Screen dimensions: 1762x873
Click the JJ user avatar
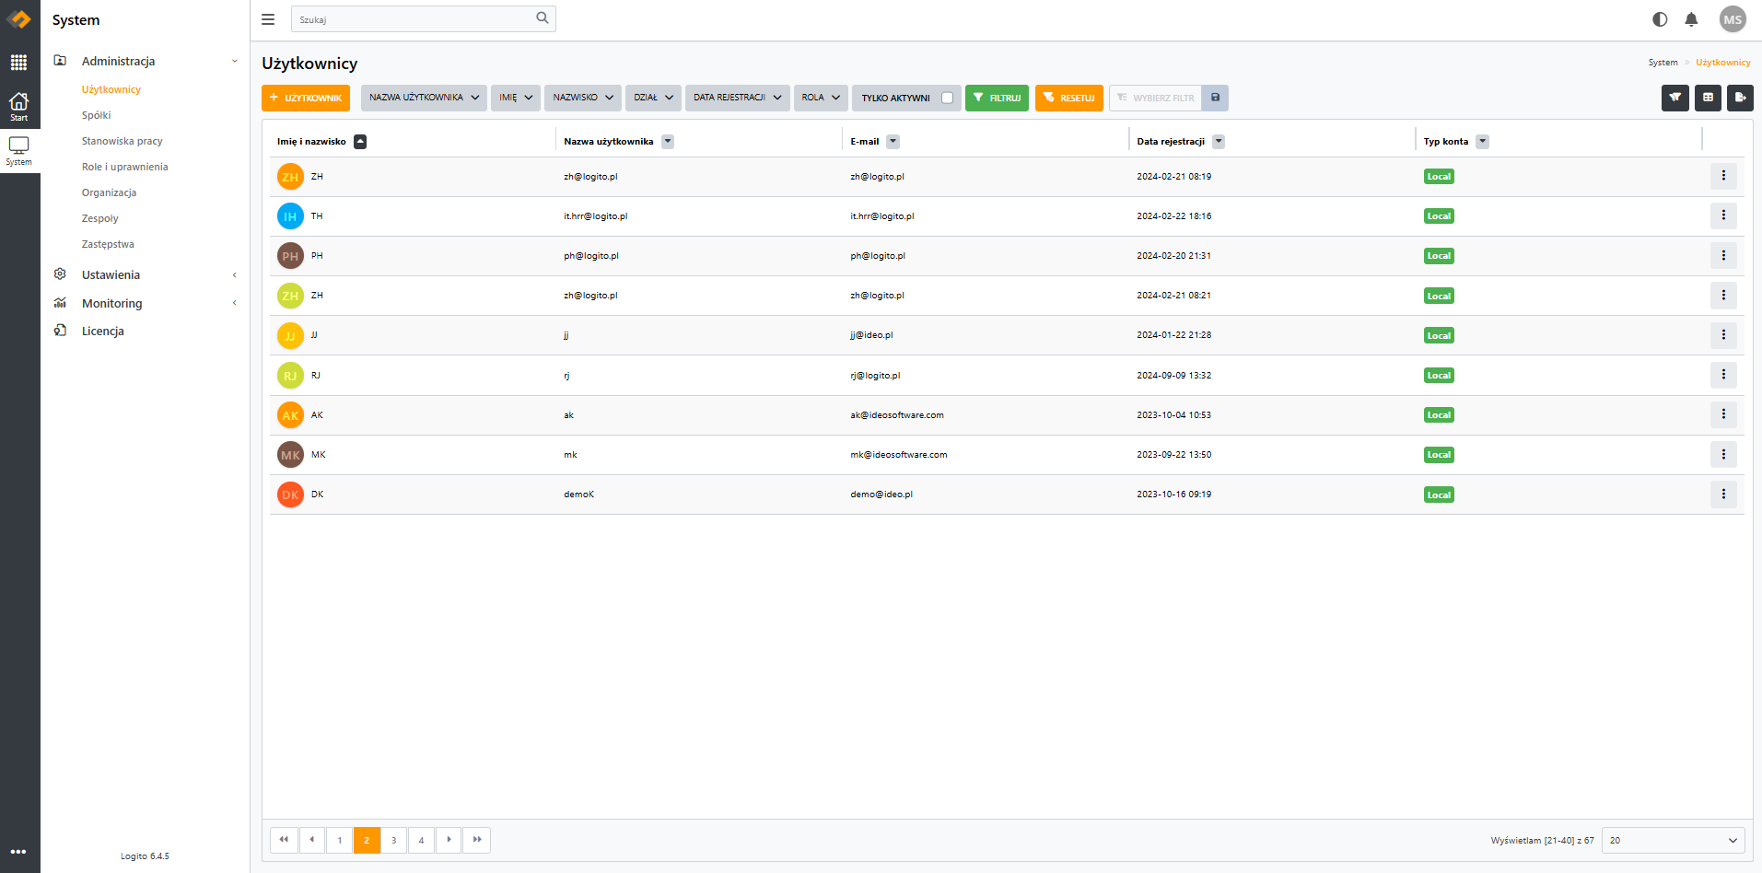click(290, 335)
